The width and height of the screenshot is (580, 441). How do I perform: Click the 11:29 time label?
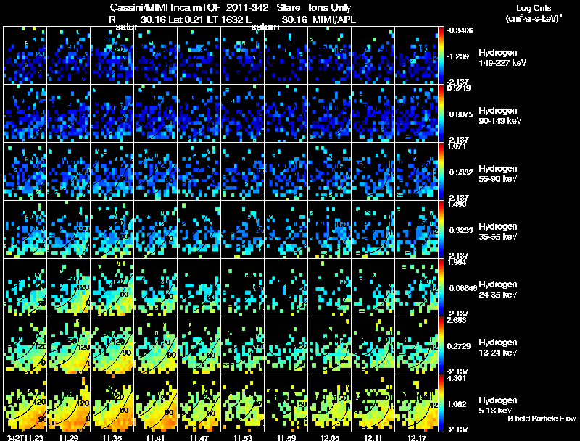coord(68,437)
